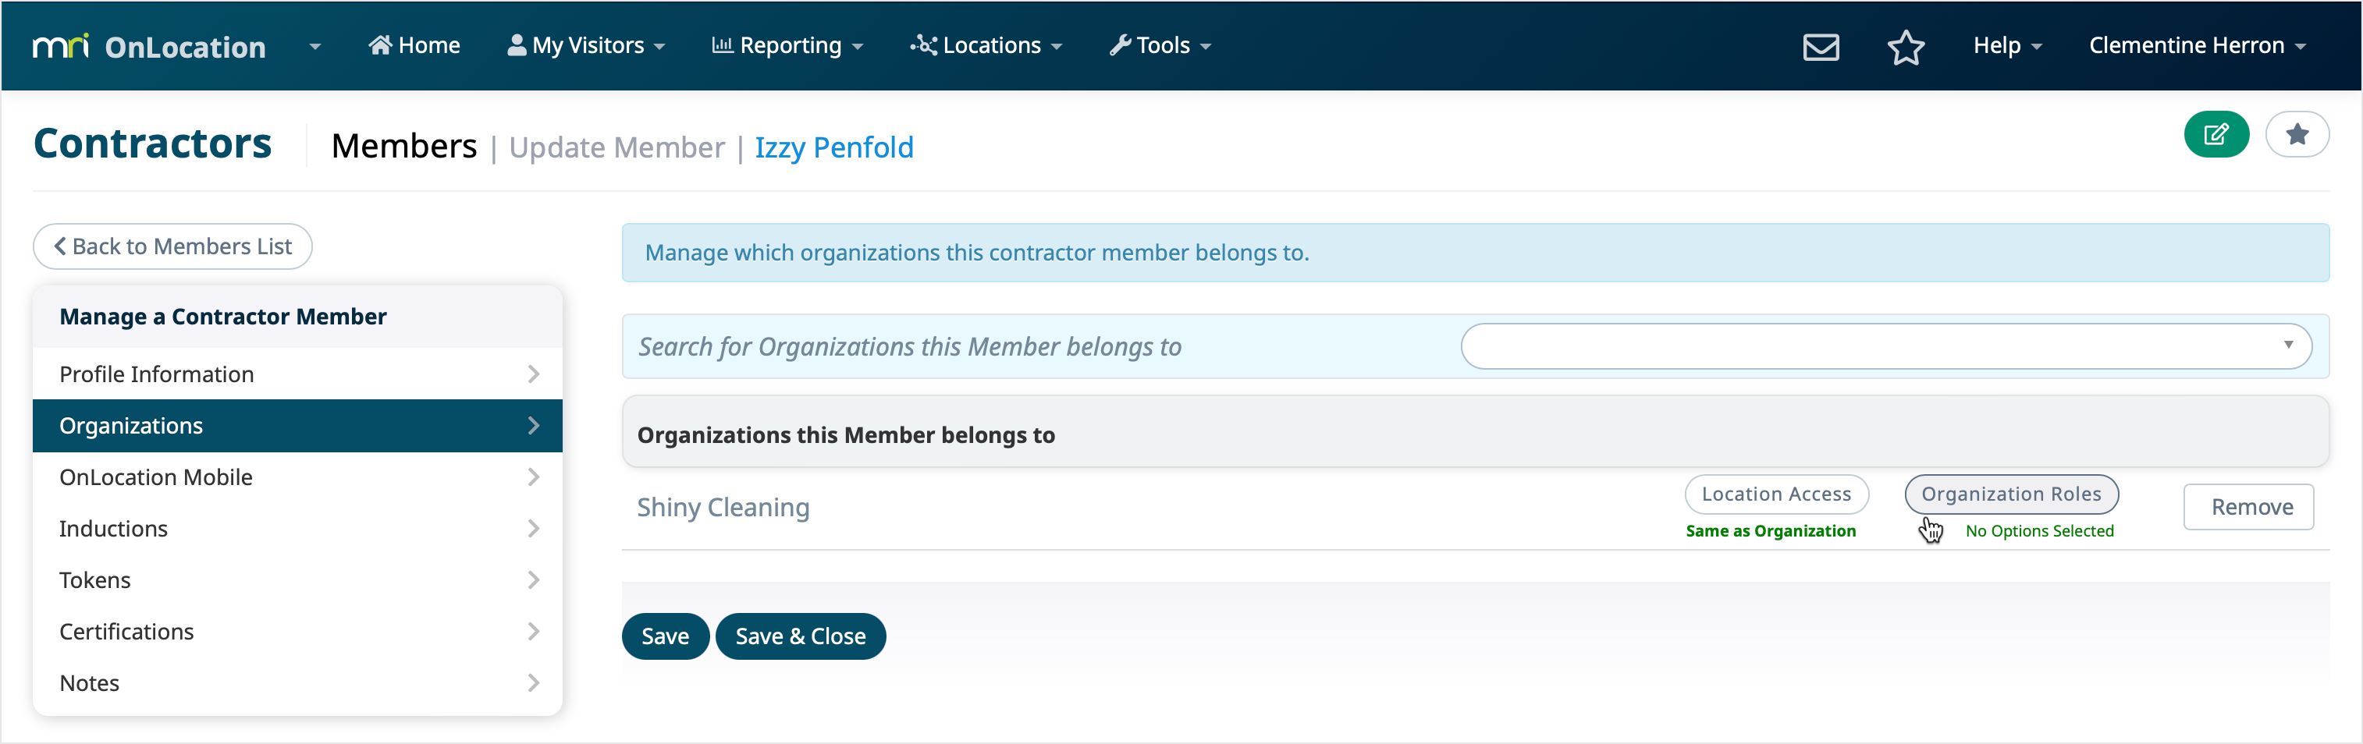Image resolution: width=2363 pixels, height=744 pixels.
Task: Open the organizations search dropdown arrow
Action: pos(2288,345)
